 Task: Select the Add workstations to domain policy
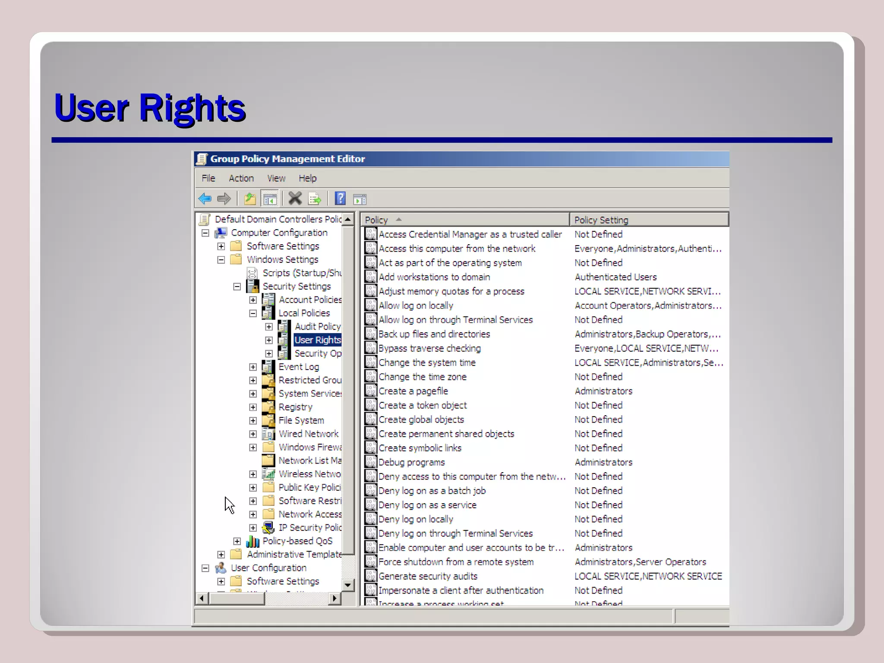coord(434,277)
